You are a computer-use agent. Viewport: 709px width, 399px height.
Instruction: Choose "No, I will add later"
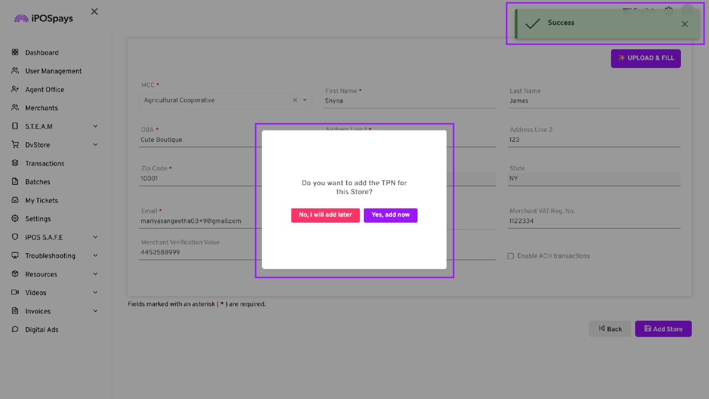[325, 215]
